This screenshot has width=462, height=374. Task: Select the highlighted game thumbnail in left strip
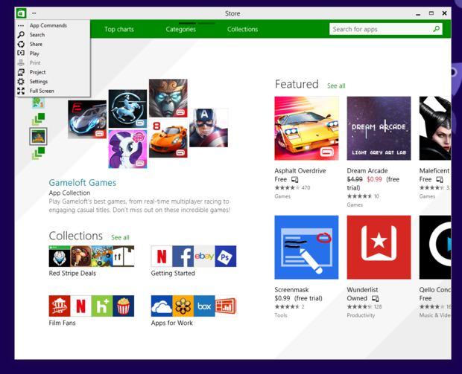pos(38,136)
